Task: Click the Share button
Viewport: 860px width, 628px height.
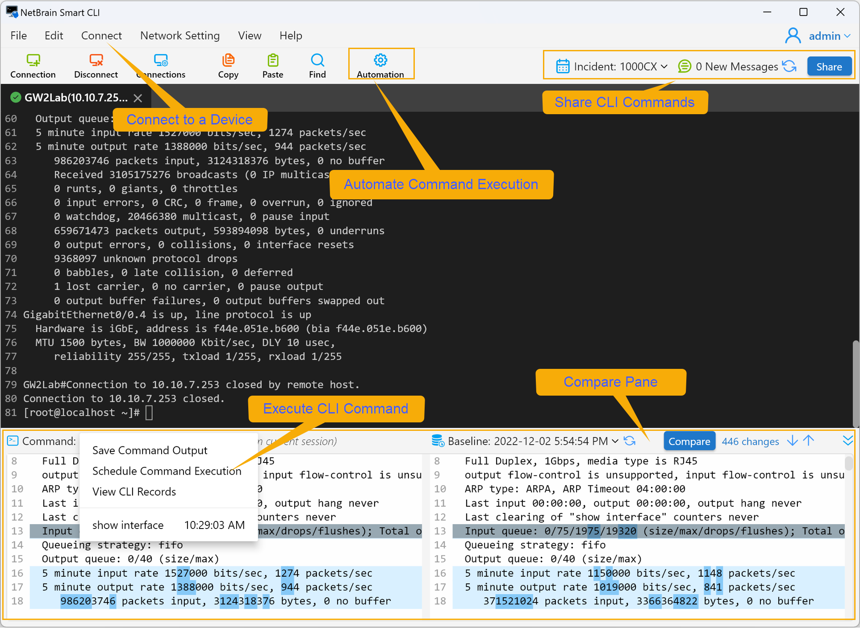Action: pos(829,66)
